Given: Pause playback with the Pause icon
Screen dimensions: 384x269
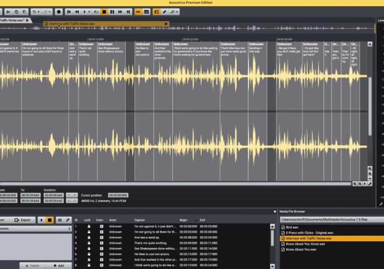Looking at the screenshot, I should pos(112,12).
